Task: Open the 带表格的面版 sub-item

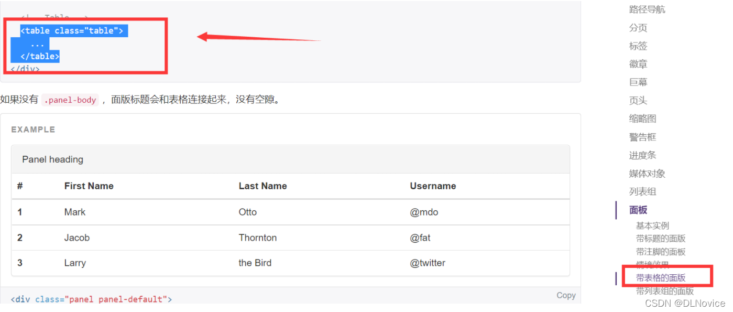Action: point(661,278)
